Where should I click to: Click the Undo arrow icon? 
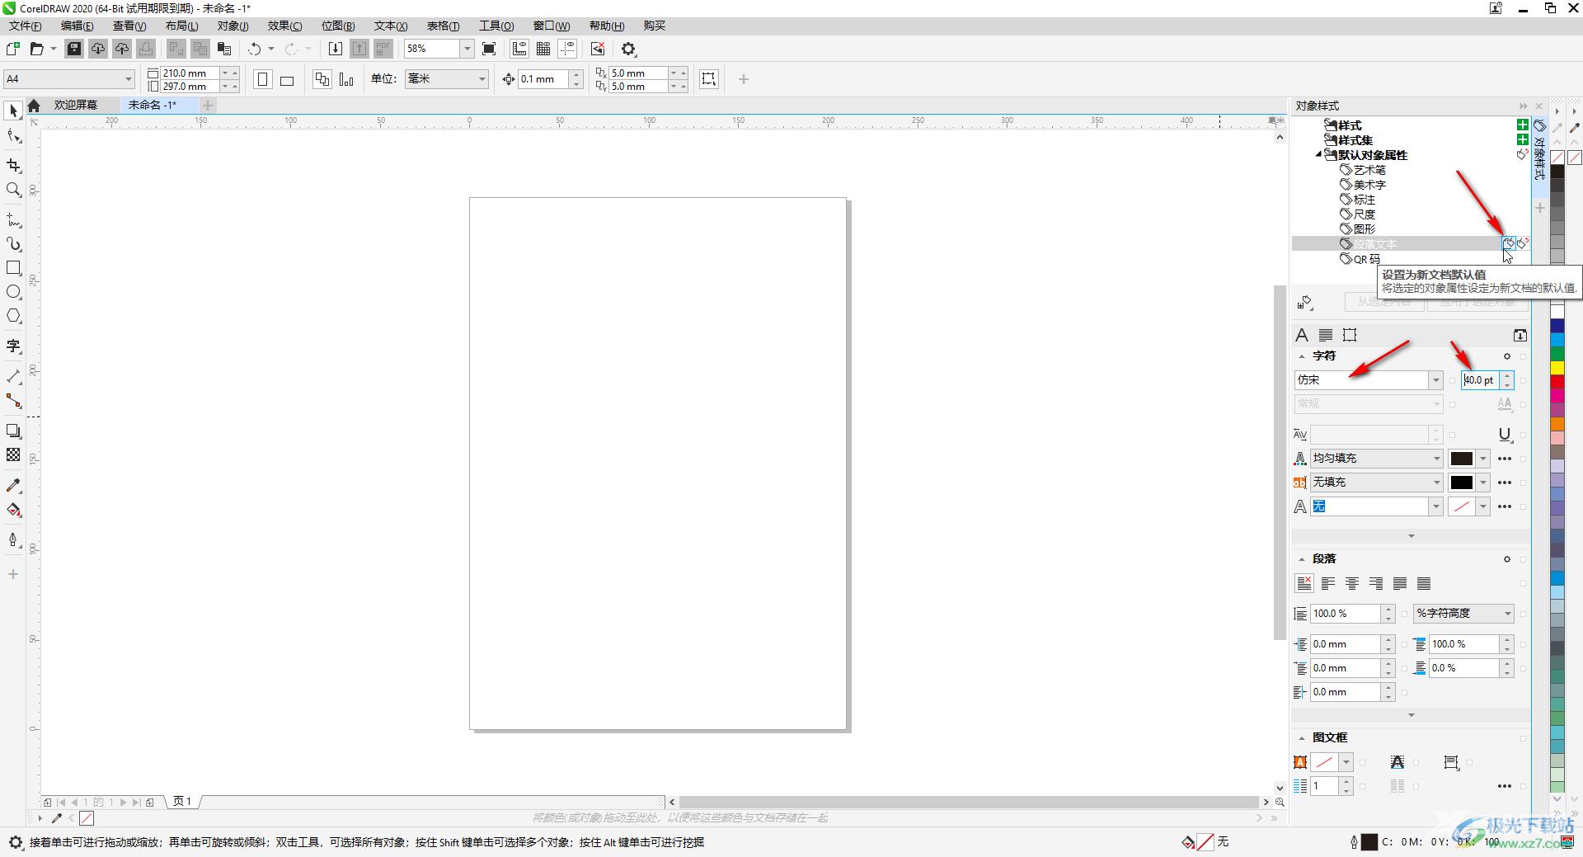click(255, 49)
